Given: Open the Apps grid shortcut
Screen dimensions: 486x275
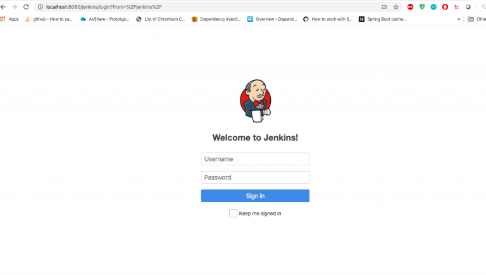Looking at the screenshot, I should tap(9, 19).
